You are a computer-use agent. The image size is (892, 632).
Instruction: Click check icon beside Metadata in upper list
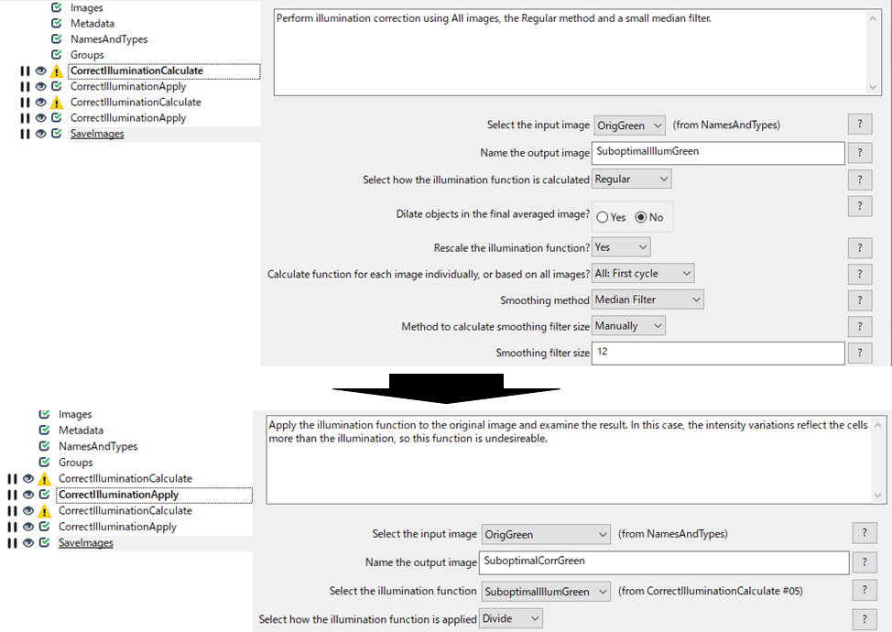pos(56,23)
